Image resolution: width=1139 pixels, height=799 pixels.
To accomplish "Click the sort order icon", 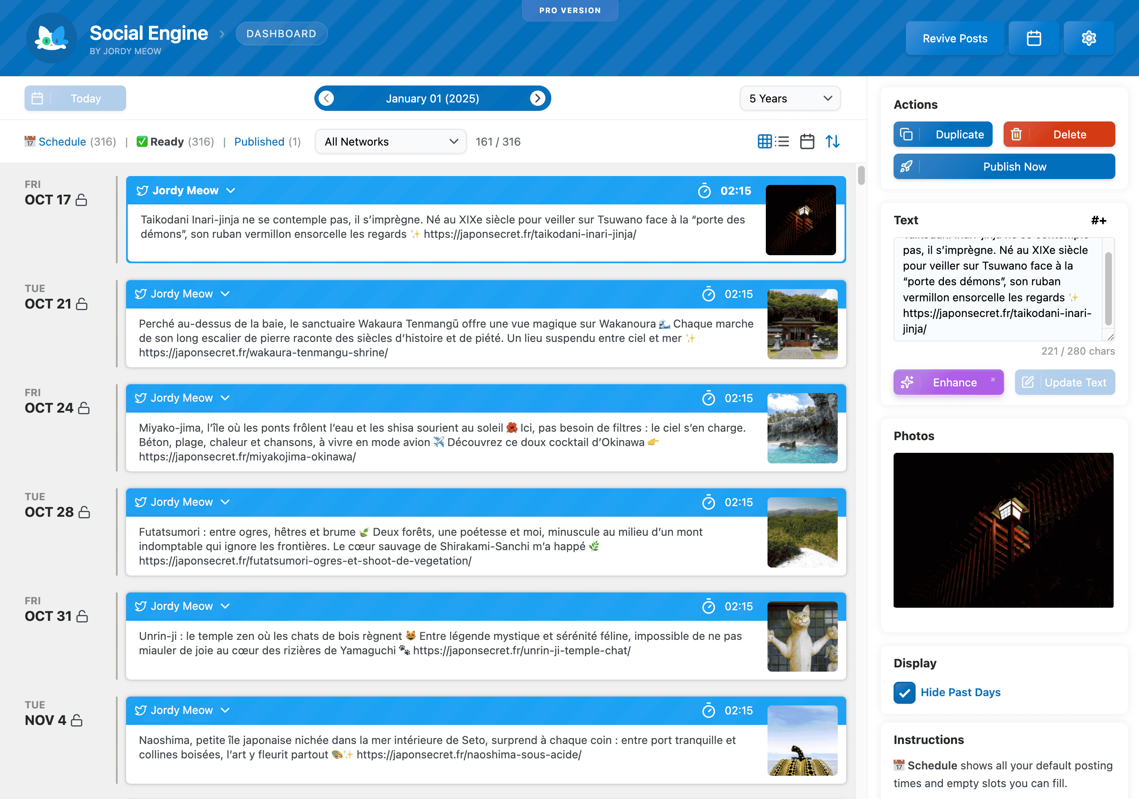I will pos(834,141).
